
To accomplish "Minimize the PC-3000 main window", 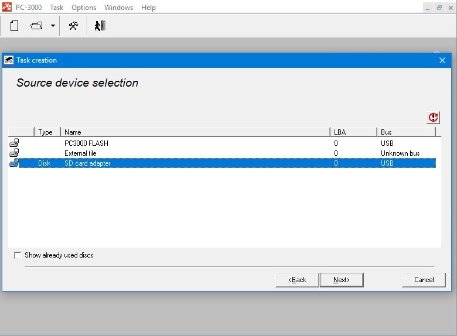I will tap(428, 8).
